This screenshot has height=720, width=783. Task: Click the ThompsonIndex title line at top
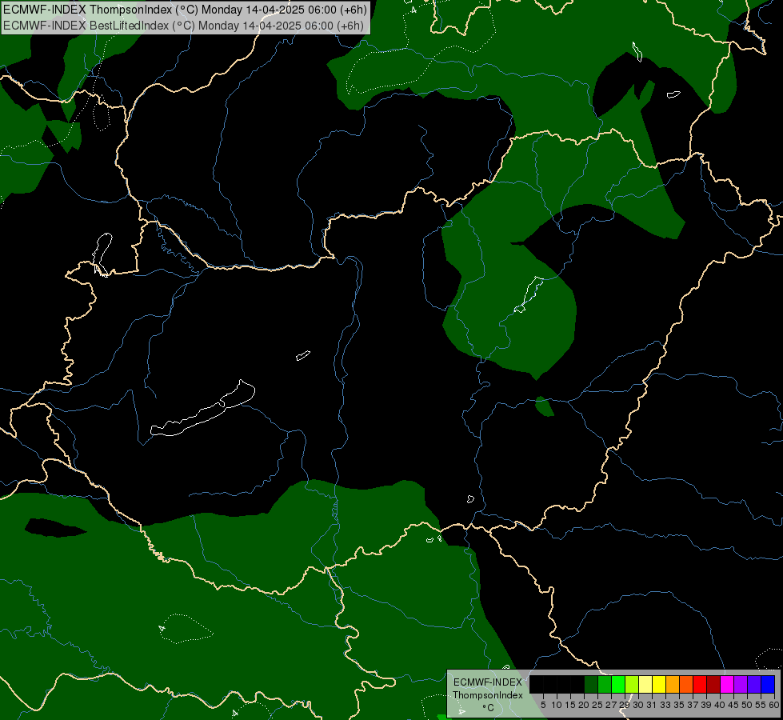185,9
